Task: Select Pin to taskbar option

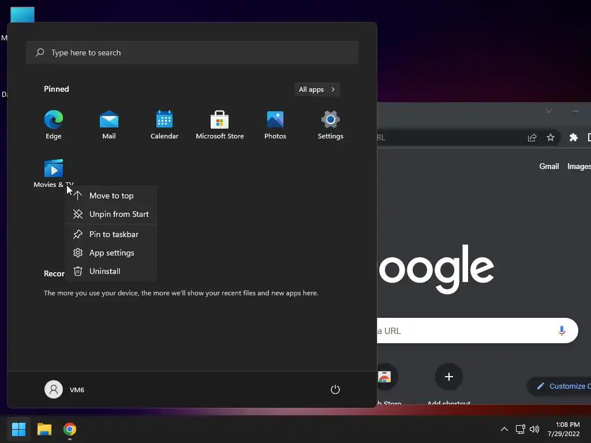Action: pos(111,234)
